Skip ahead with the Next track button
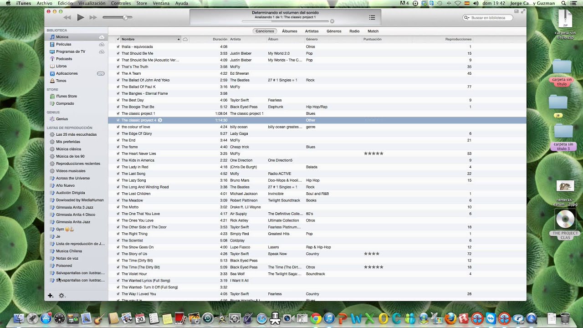 pyautogui.click(x=93, y=17)
